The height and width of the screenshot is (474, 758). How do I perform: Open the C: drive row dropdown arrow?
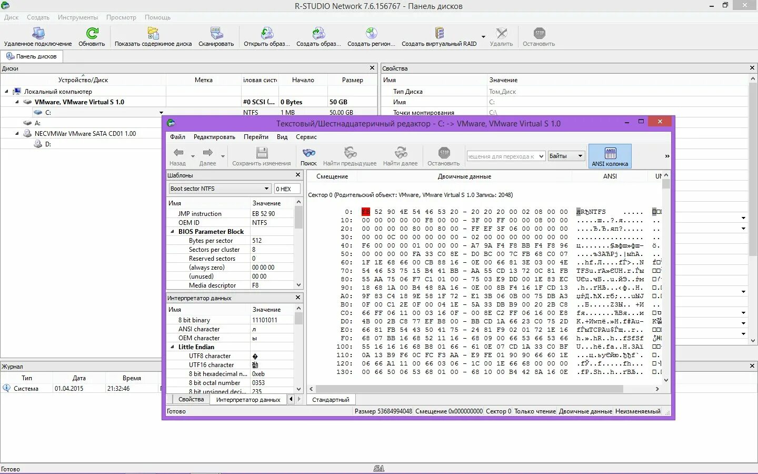click(161, 113)
